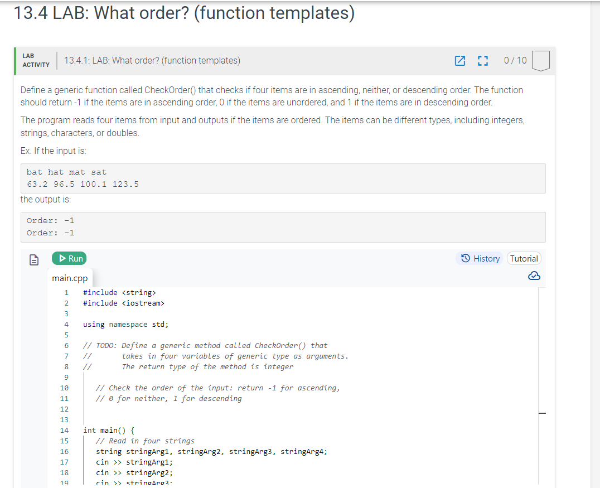This screenshot has width=600, height=488.
Task: Open the lab in a new window
Action: coord(460,61)
